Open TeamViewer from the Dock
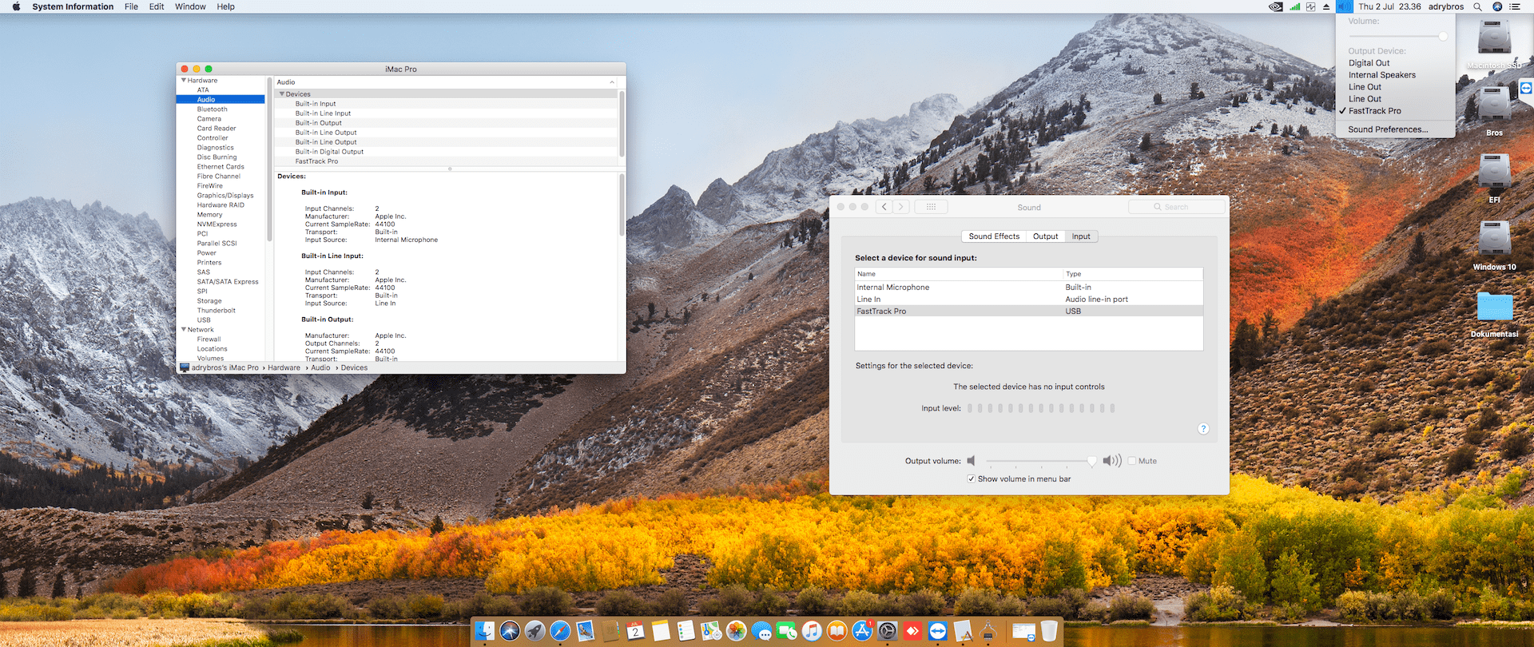 pyautogui.click(x=938, y=631)
